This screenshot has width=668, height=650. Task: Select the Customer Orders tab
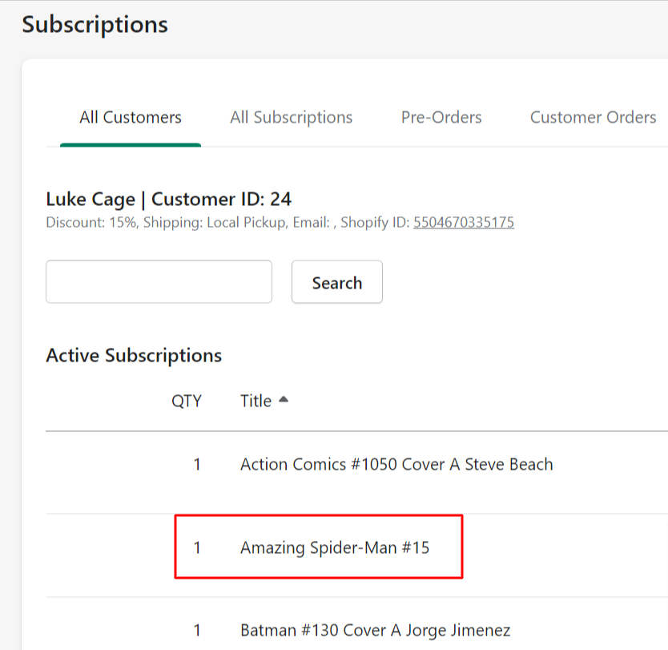(593, 118)
